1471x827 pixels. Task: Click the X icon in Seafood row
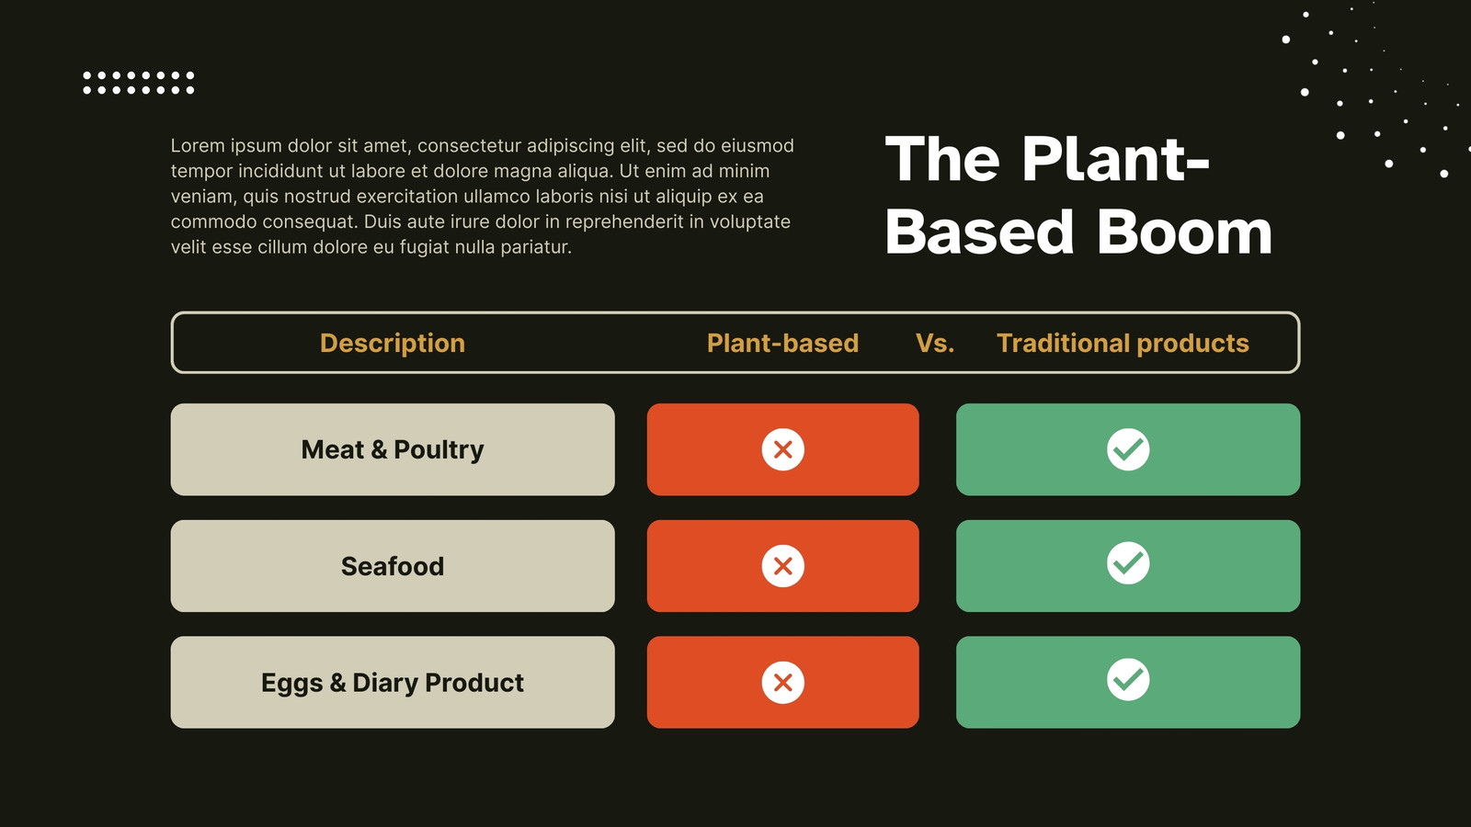tap(782, 566)
